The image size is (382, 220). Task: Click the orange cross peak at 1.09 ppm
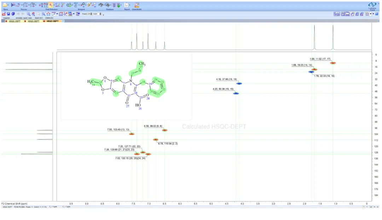tap(333, 63)
